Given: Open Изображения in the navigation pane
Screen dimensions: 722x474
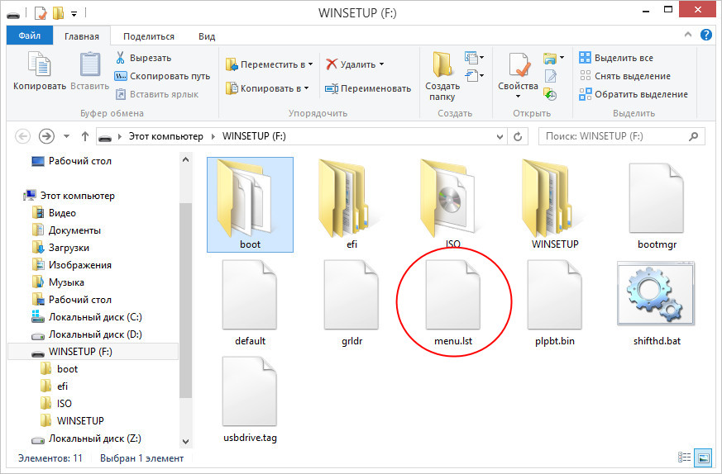Looking at the screenshot, I should (x=71, y=265).
